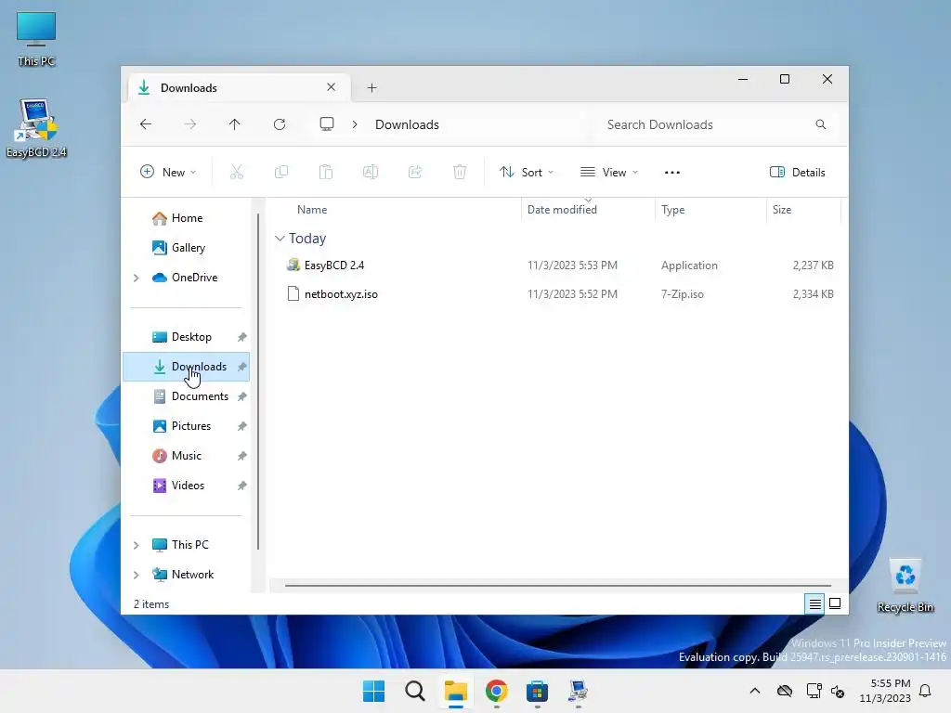Click the PC icon in address bar
Viewport: 951px width, 713px height.
(x=327, y=124)
